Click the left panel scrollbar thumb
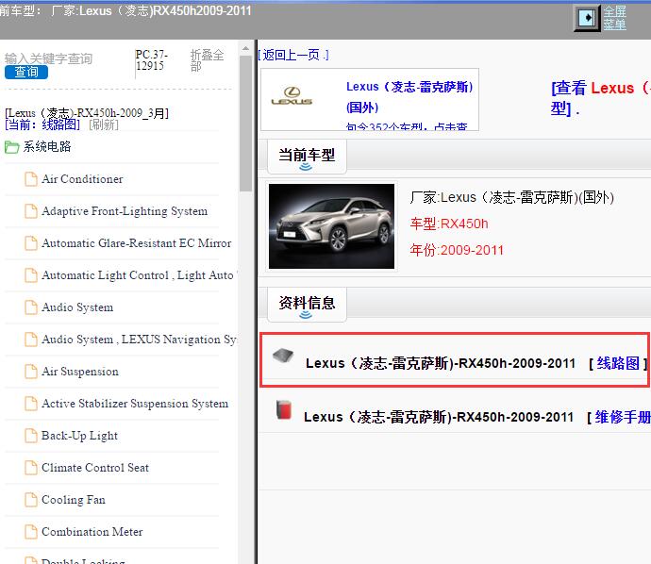The height and width of the screenshot is (564, 651). click(x=246, y=124)
